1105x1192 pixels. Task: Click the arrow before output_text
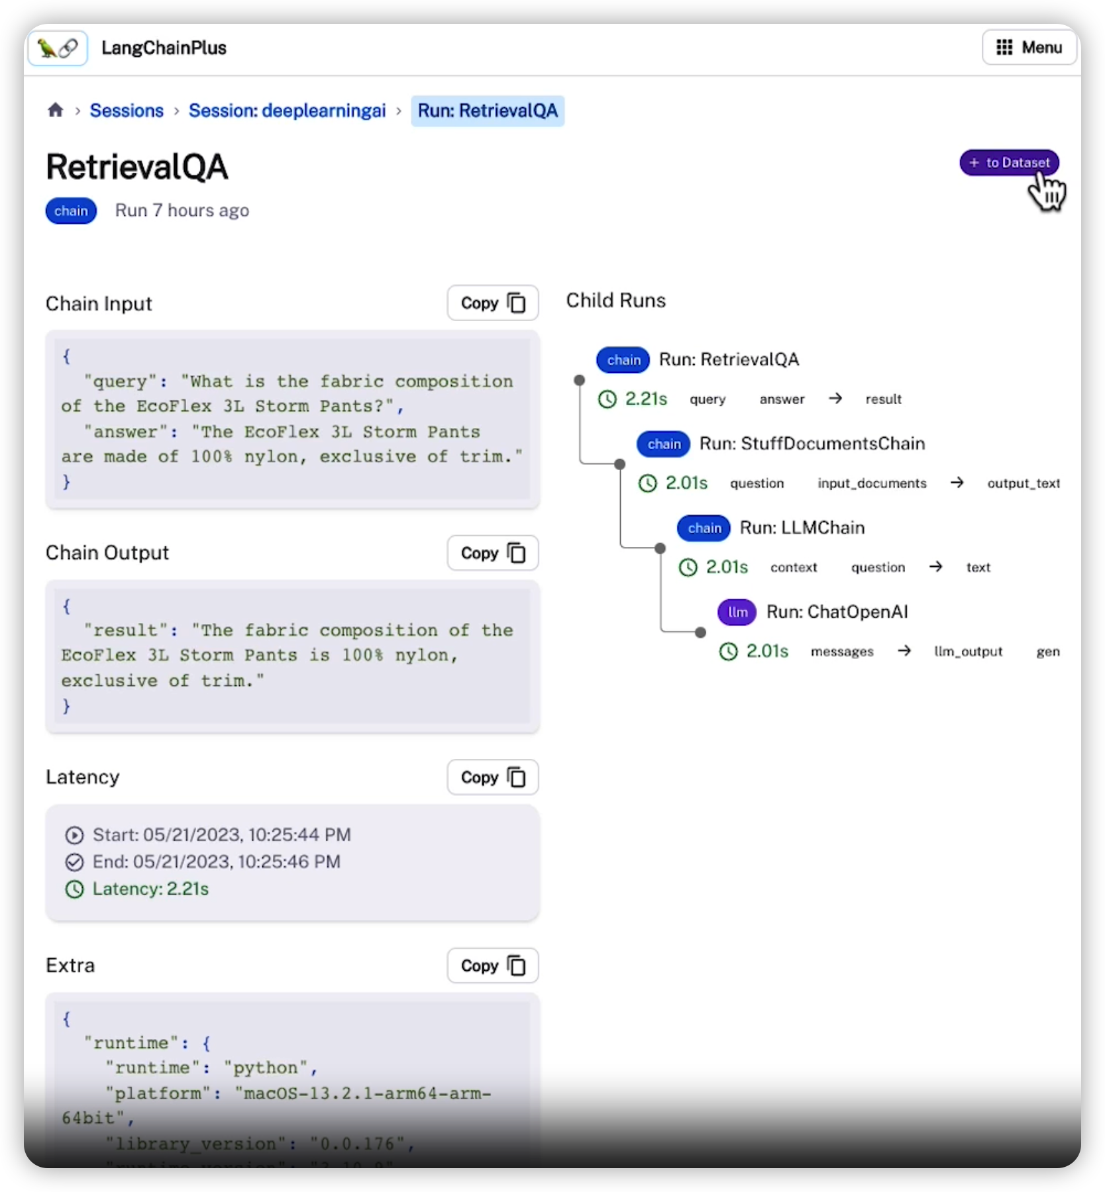[957, 483]
